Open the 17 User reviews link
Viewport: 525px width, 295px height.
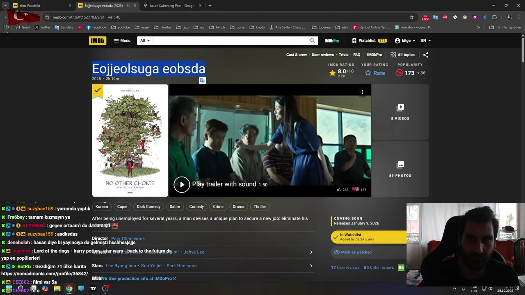click(x=345, y=268)
